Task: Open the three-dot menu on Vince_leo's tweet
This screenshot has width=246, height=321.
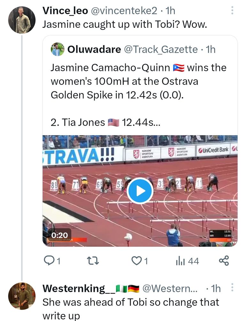Action: point(232,11)
